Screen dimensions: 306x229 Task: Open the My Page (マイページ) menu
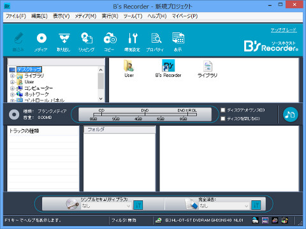click(x=185, y=16)
